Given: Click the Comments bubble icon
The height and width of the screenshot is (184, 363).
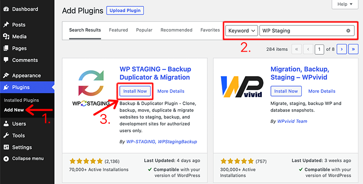Looking at the screenshot, I should (x=6, y=60).
